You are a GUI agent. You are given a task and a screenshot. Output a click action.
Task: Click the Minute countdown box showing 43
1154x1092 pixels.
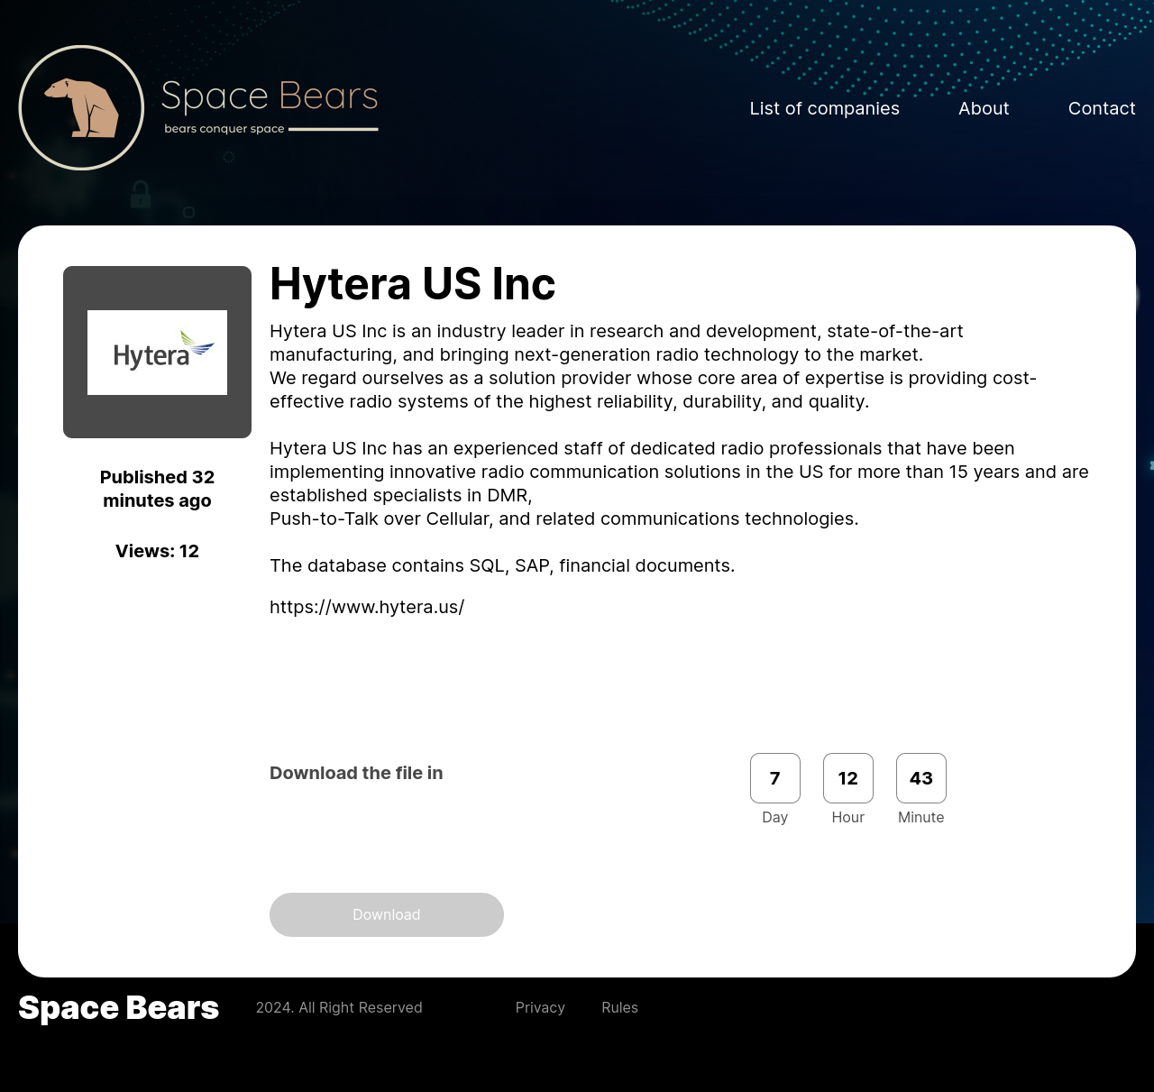(x=920, y=778)
